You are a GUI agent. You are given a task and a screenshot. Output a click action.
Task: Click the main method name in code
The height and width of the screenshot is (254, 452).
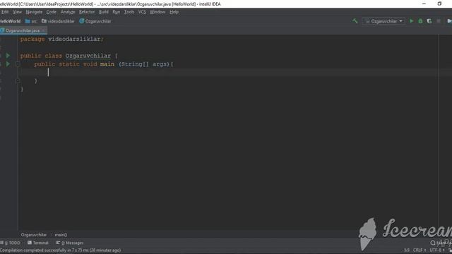pos(107,64)
